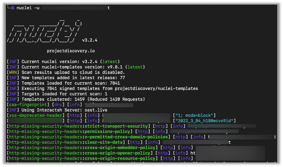This screenshot has width=283, height=167.
Task: Click the dns protocol tag
Action: pos(58,105)
